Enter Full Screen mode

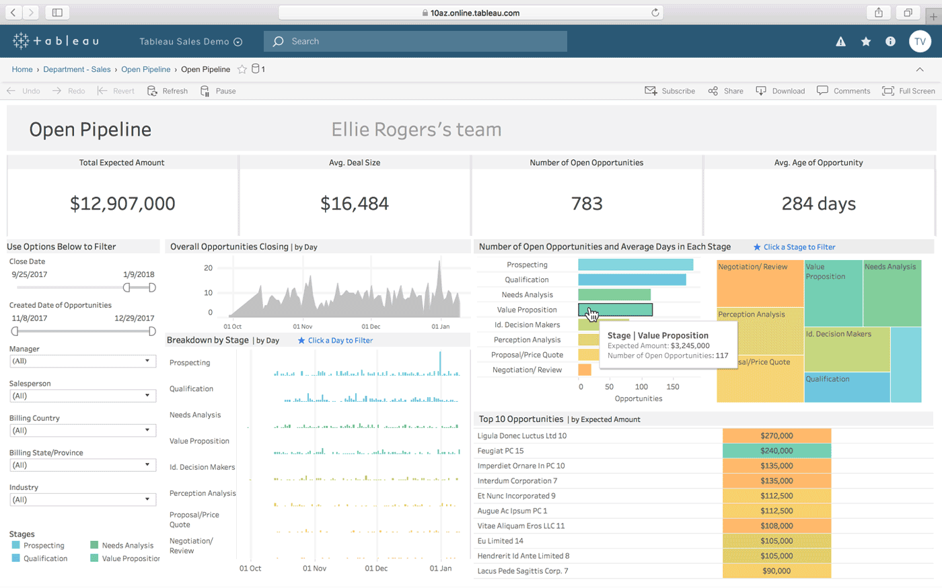(910, 91)
